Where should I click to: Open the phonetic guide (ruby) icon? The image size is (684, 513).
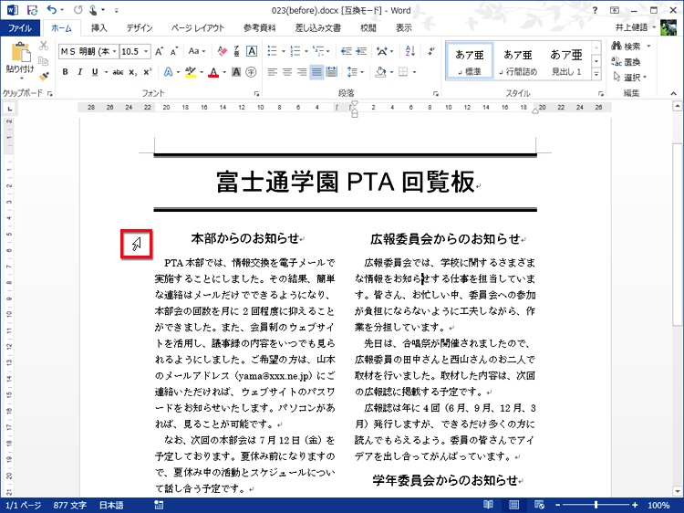tap(237, 51)
